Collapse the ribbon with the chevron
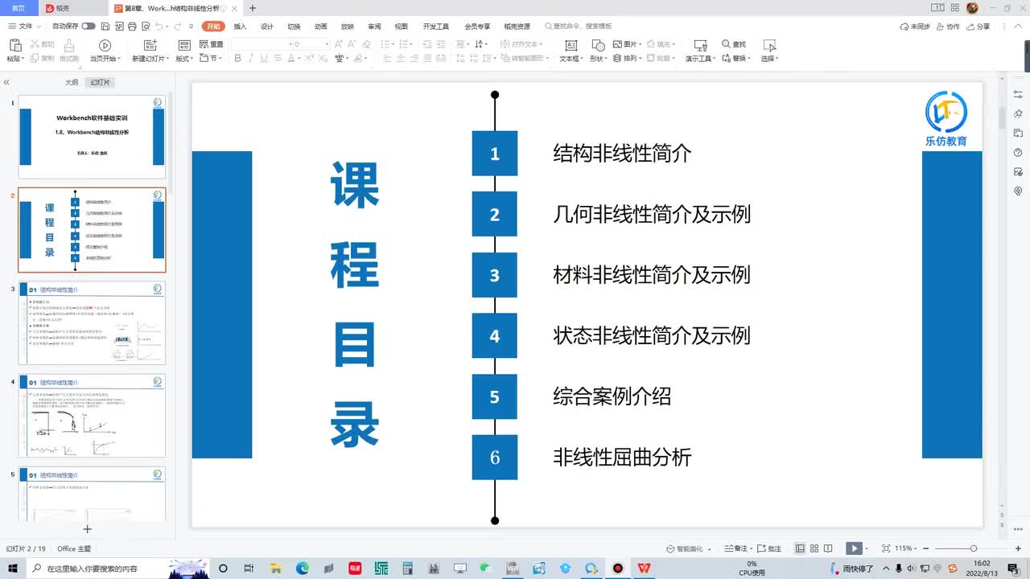The height and width of the screenshot is (579, 1030). pyautogui.click(x=1018, y=27)
